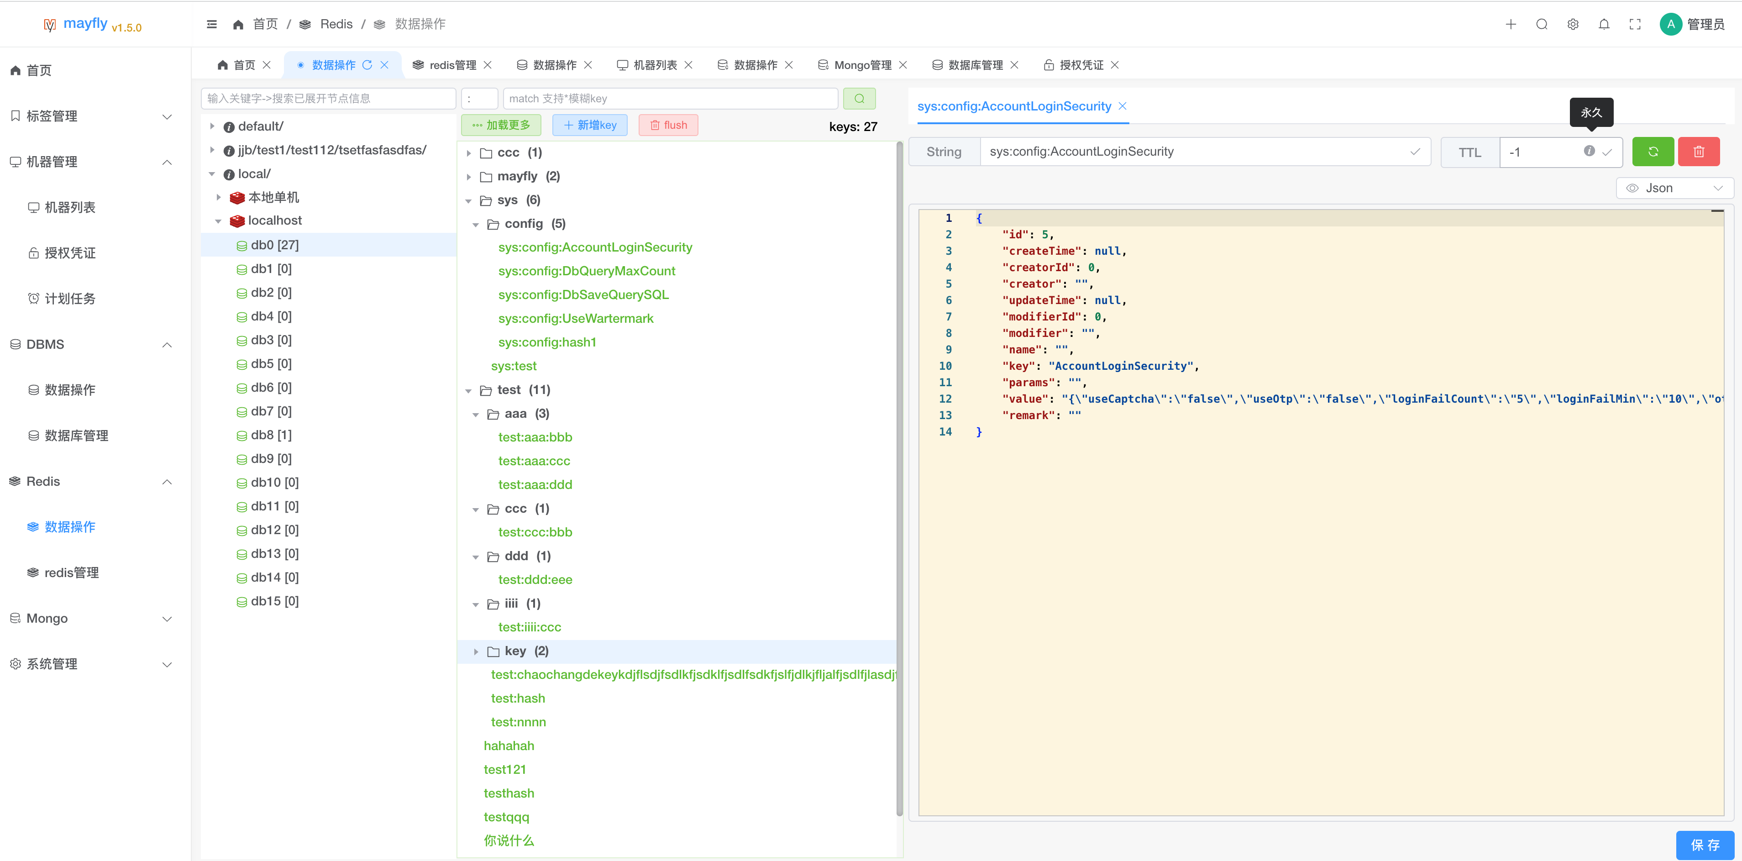Click the header search magnifier icon
The image size is (1742, 861).
click(1541, 24)
